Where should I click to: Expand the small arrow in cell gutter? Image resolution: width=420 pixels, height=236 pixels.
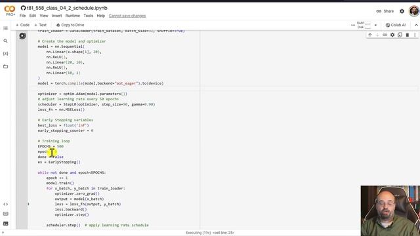pyautogui.click(x=28, y=204)
